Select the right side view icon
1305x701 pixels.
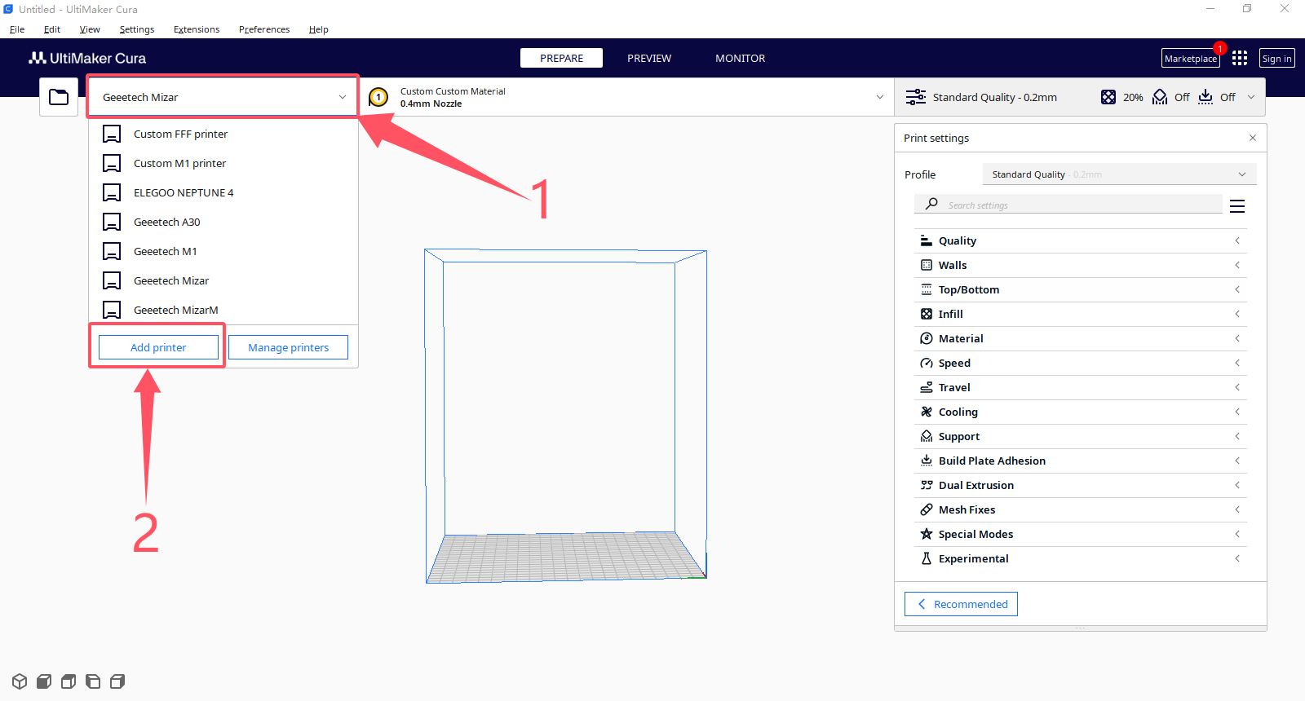click(x=117, y=681)
